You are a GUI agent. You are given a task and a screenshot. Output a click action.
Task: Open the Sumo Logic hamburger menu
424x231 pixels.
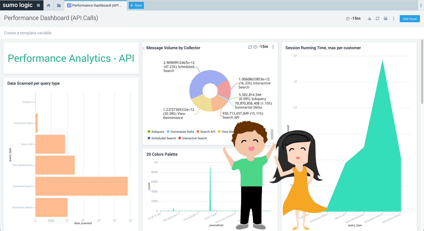click(38, 5)
